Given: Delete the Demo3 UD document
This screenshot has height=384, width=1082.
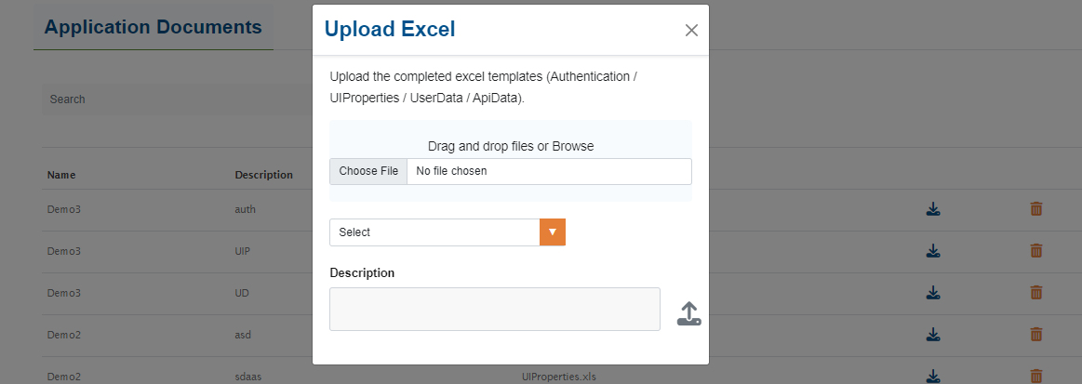Looking at the screenshot, I should click(1036, 293).
